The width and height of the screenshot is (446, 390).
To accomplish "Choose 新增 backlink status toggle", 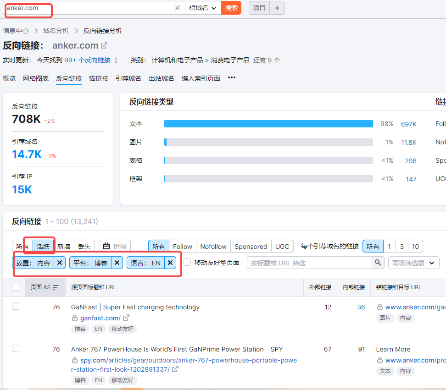I will (64, 246).
